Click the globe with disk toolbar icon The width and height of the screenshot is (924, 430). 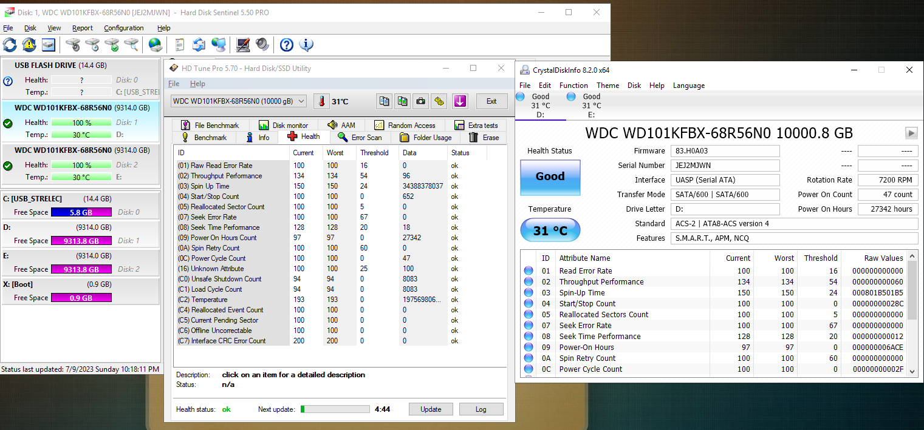[x=156, y=45]
